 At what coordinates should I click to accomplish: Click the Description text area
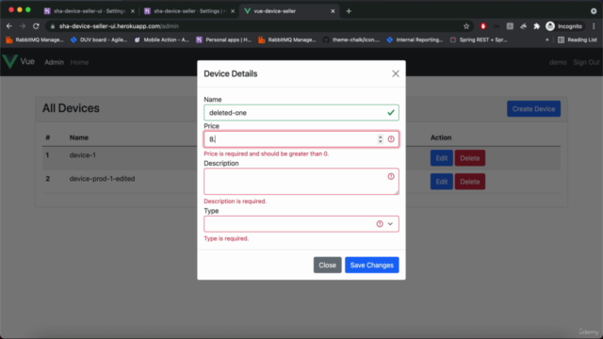[x=301, y=182]
